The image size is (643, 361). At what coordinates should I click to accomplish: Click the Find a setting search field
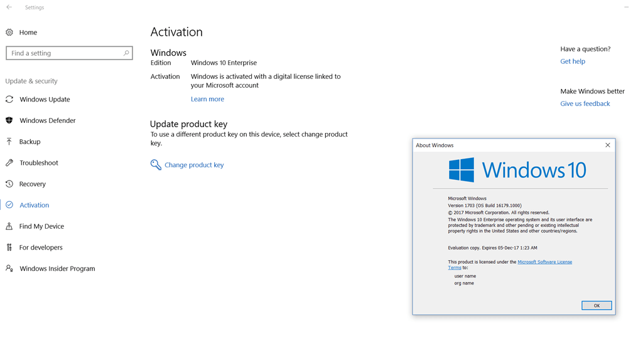tap(69, 53)
